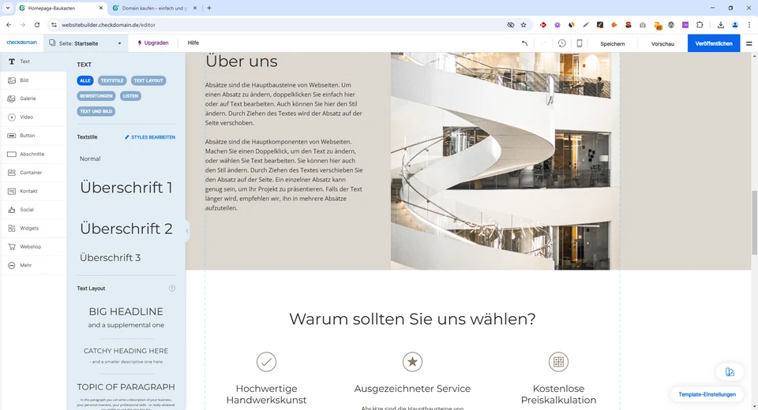This screenshot has height=410, width=758.
Task: Click the checkdomain logo
Action: tap(22, 43)
